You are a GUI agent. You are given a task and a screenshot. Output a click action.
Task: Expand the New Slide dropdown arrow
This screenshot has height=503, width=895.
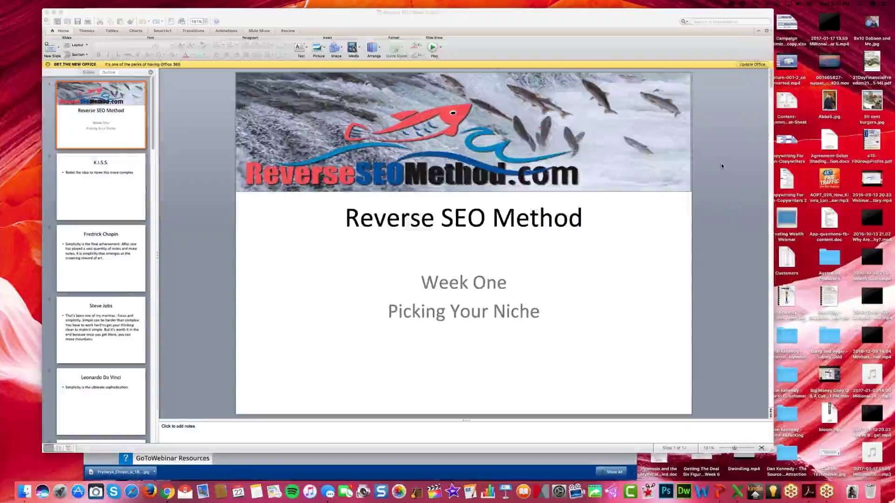pyautogui.click(x=59, y=47)
